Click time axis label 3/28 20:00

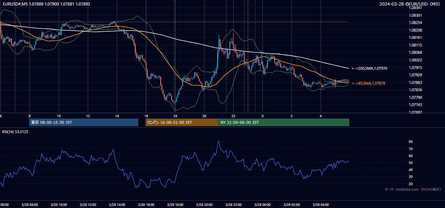click(204, 205)
